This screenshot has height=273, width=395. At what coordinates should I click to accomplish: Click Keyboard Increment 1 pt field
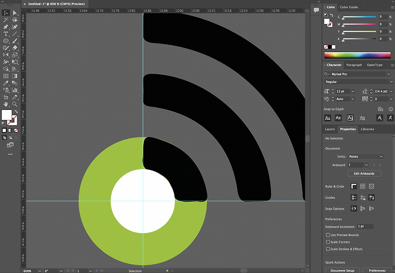click(366, 227)
